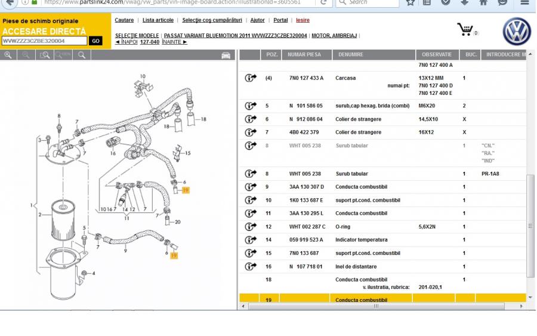
Task: Click the horizontal scrollbar under parts table
Action: (376, 306)
